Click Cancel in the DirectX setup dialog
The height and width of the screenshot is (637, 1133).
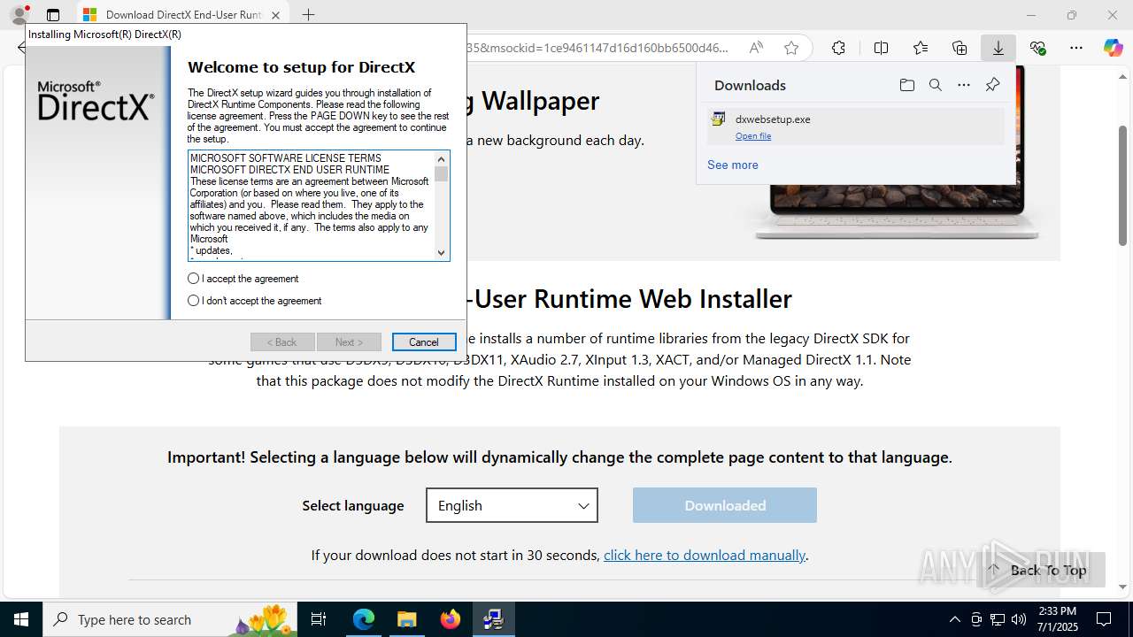(x=424, y=342)
